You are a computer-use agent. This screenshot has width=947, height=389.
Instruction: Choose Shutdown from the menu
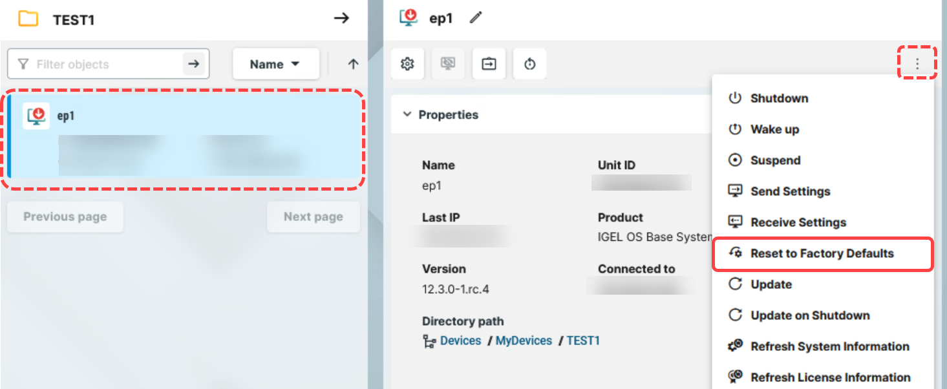point(779,98)
